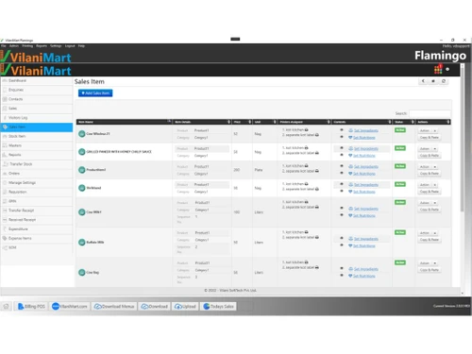Sort by the Item Details column header
472x354 pixels.
pos(202,122)
